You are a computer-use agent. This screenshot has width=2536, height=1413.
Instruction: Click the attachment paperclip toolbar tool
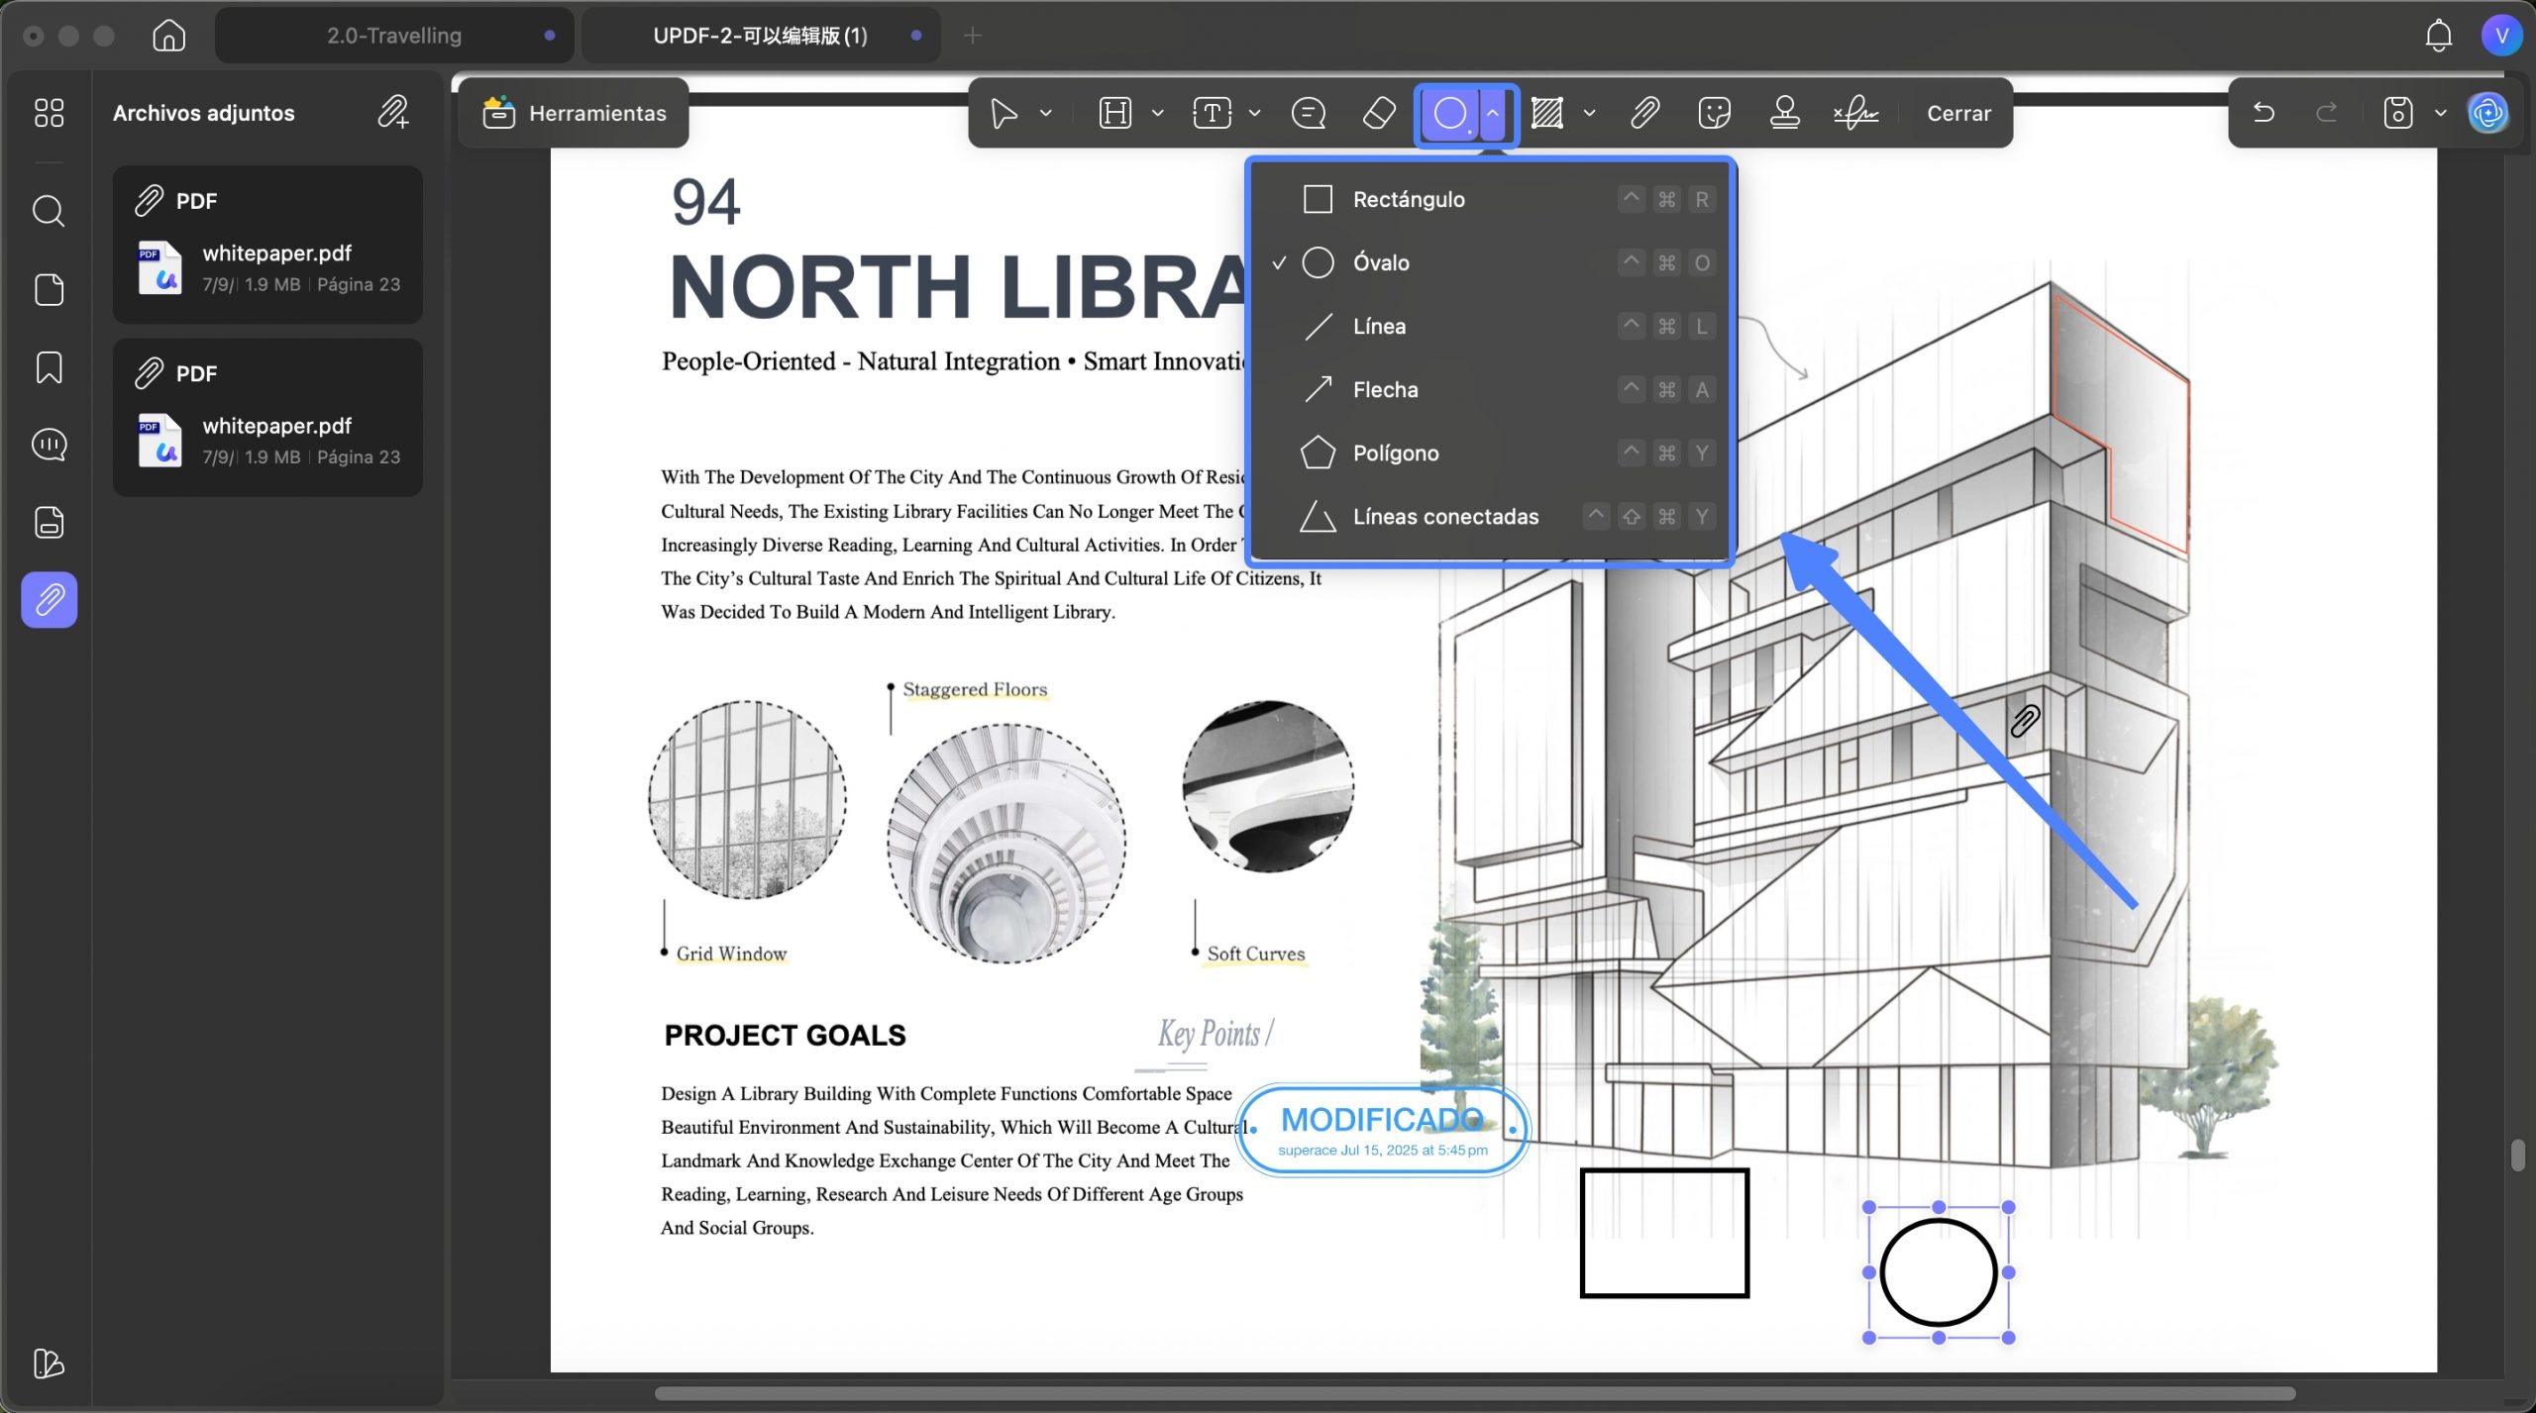pos(1644,113)
